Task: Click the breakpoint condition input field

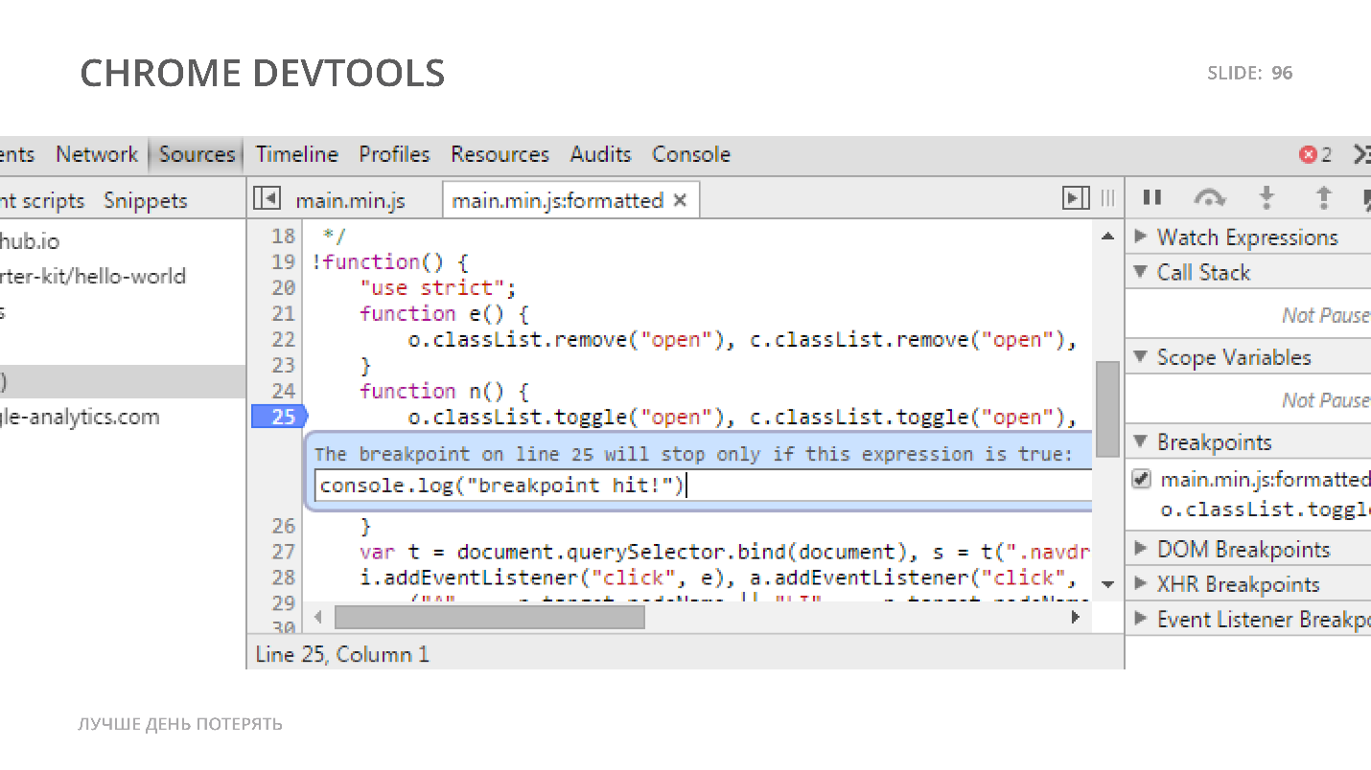Action: coord(703,486)
